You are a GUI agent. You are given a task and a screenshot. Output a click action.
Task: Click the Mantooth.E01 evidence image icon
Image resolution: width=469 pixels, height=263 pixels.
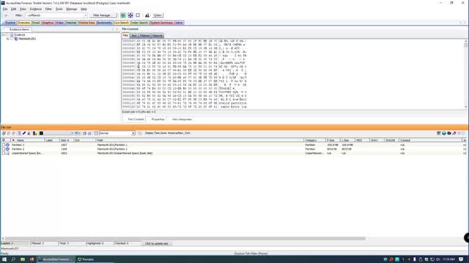click(16, 39)
